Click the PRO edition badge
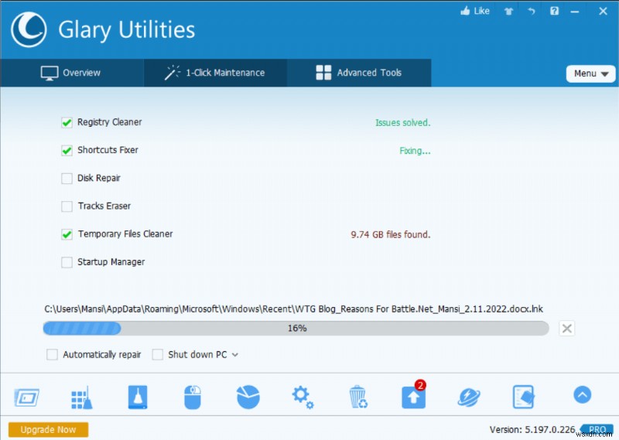Image resolution: width=619 pixels, height=440 pixels. [x=597, y=429]
